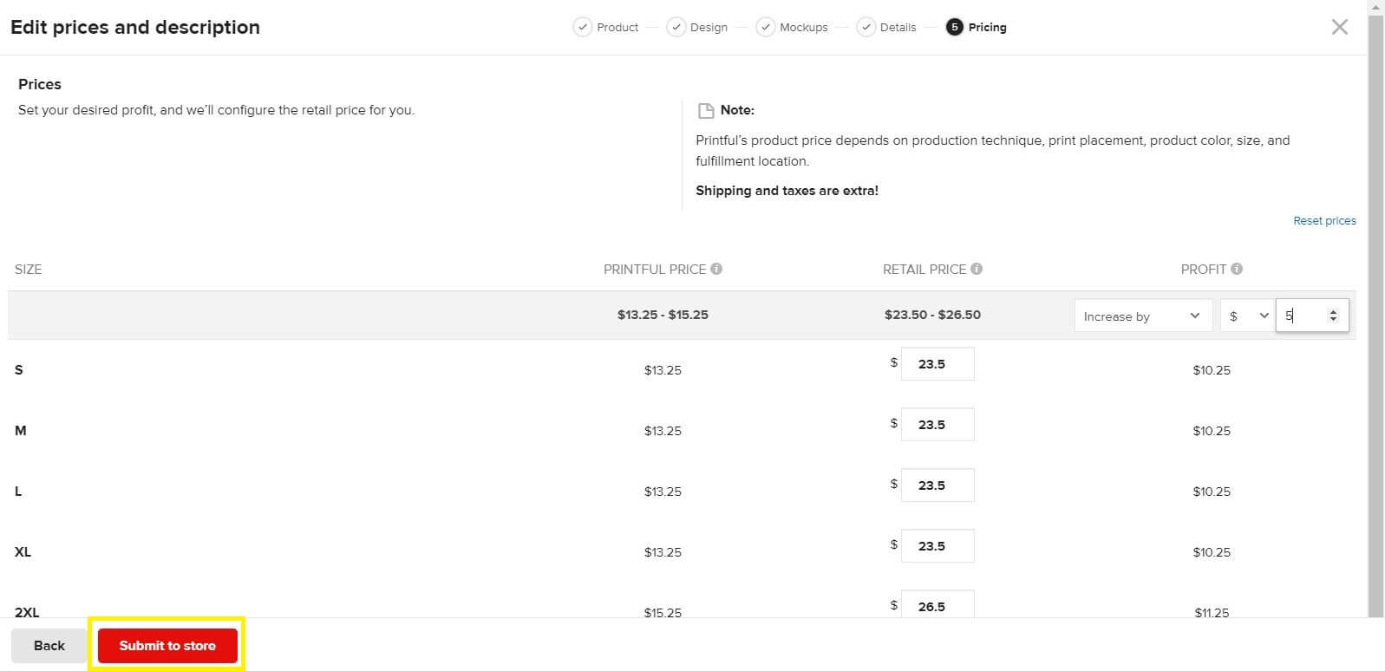Click the Prices section heading
The width and height of the screenshot is (1385, 671).
40,84
